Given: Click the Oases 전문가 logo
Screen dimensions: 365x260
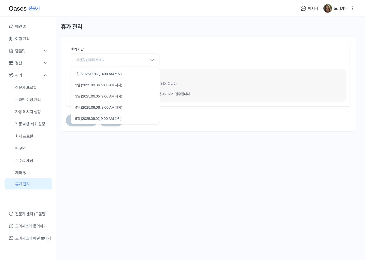Looking at the screenshot, I should tap(24, 8).
